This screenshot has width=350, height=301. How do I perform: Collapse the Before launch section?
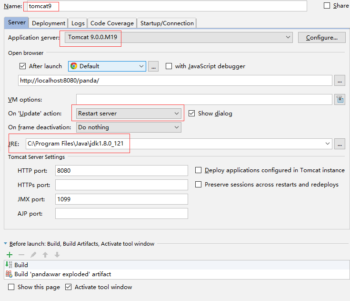pyautogui.click(x=5, y=244)
